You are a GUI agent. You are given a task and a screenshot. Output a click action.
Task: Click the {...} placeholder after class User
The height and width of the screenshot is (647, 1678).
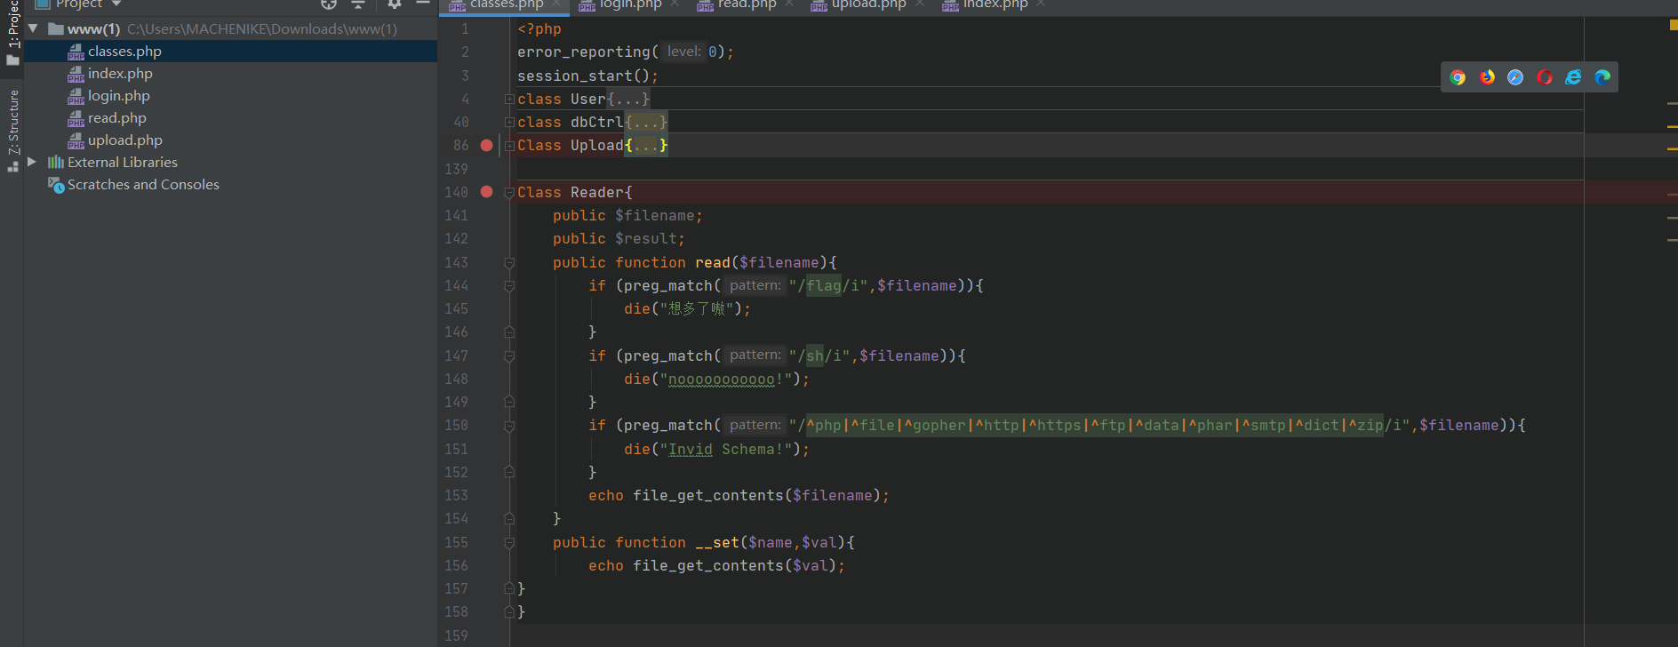click(628, 99)
